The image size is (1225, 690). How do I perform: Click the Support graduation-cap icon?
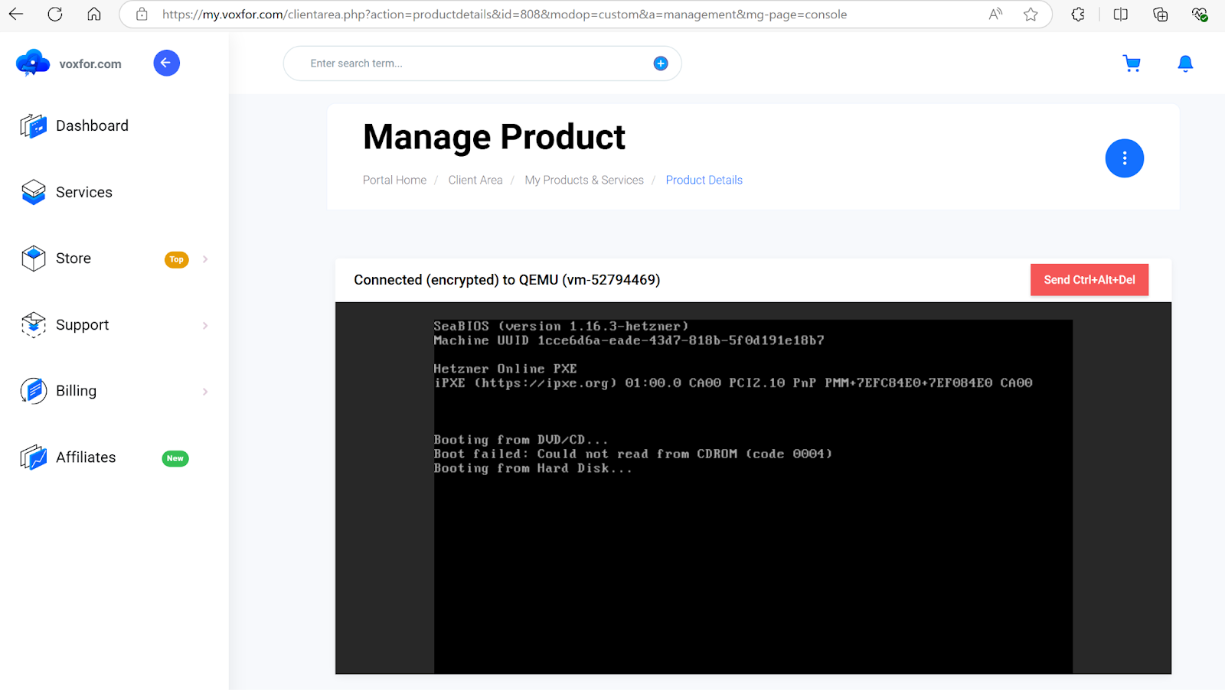pos(33,324)
